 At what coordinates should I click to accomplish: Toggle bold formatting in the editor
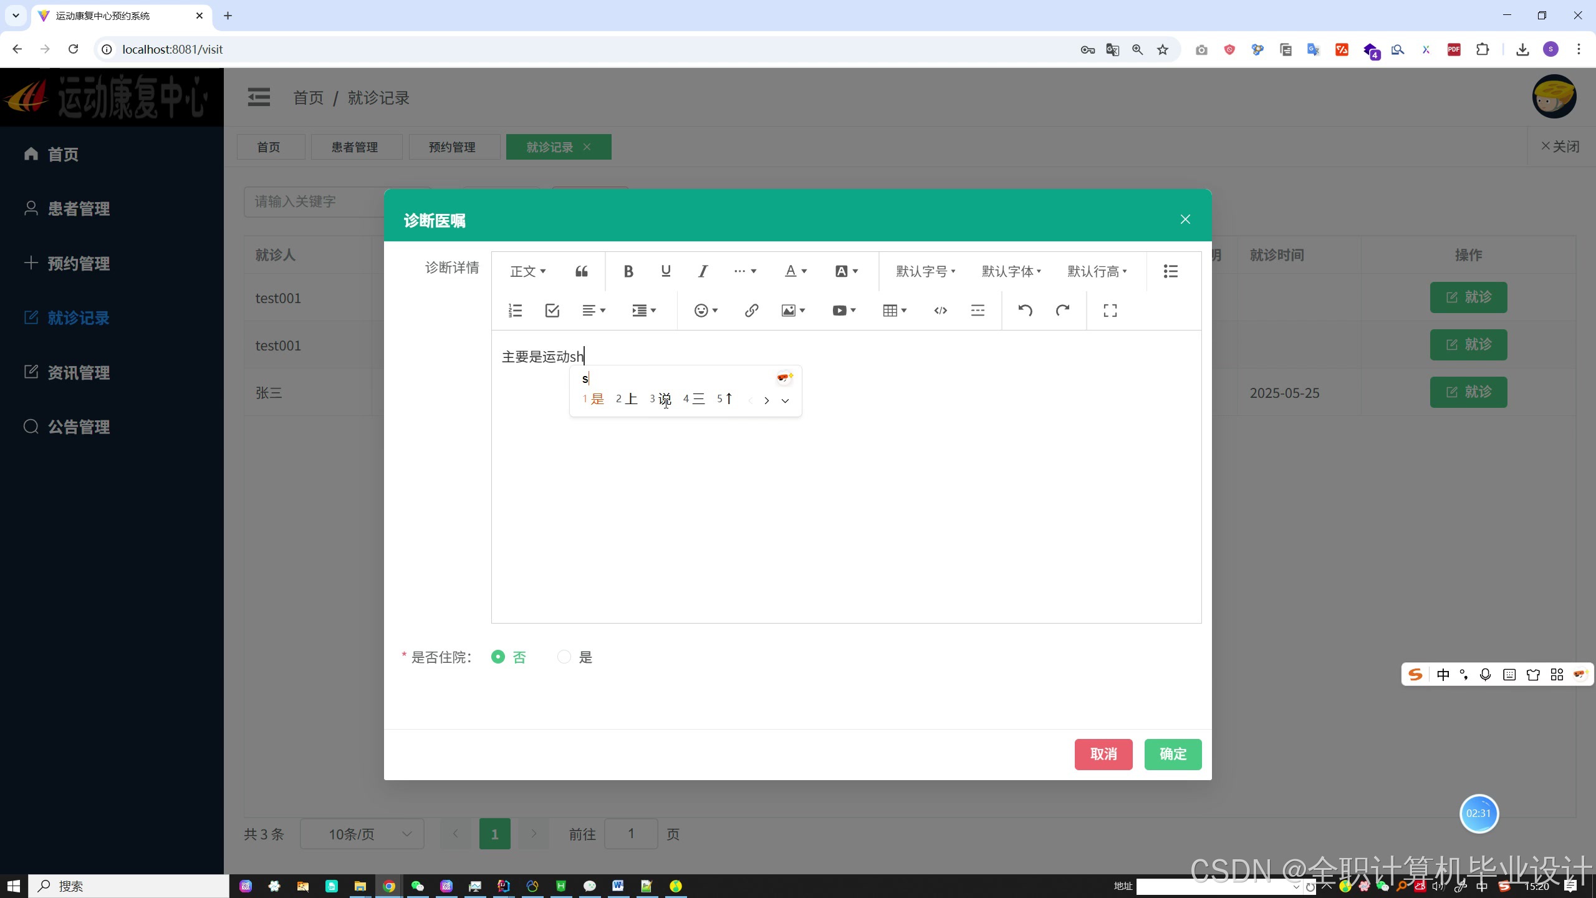click(x=628, y=271)
